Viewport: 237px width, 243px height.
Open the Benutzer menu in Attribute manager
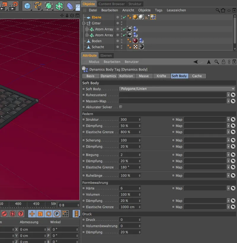pos(132,62)
